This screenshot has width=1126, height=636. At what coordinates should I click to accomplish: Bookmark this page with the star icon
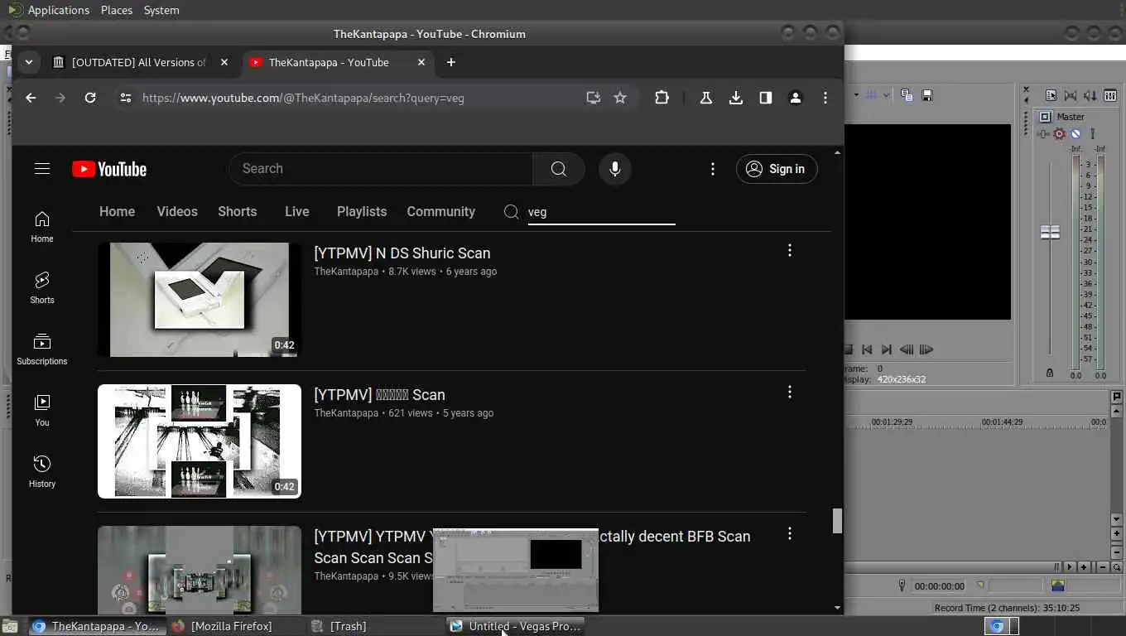tap(620, 98)
